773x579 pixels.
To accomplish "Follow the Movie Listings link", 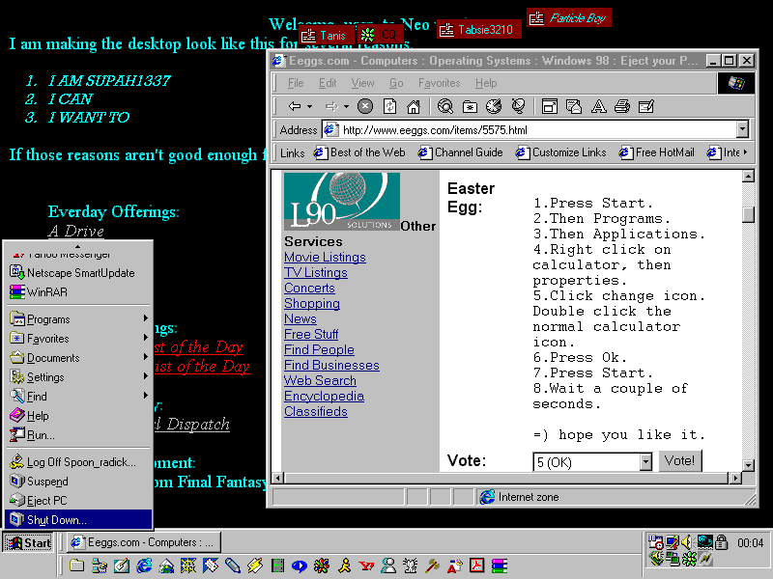I will coord(325,257).
